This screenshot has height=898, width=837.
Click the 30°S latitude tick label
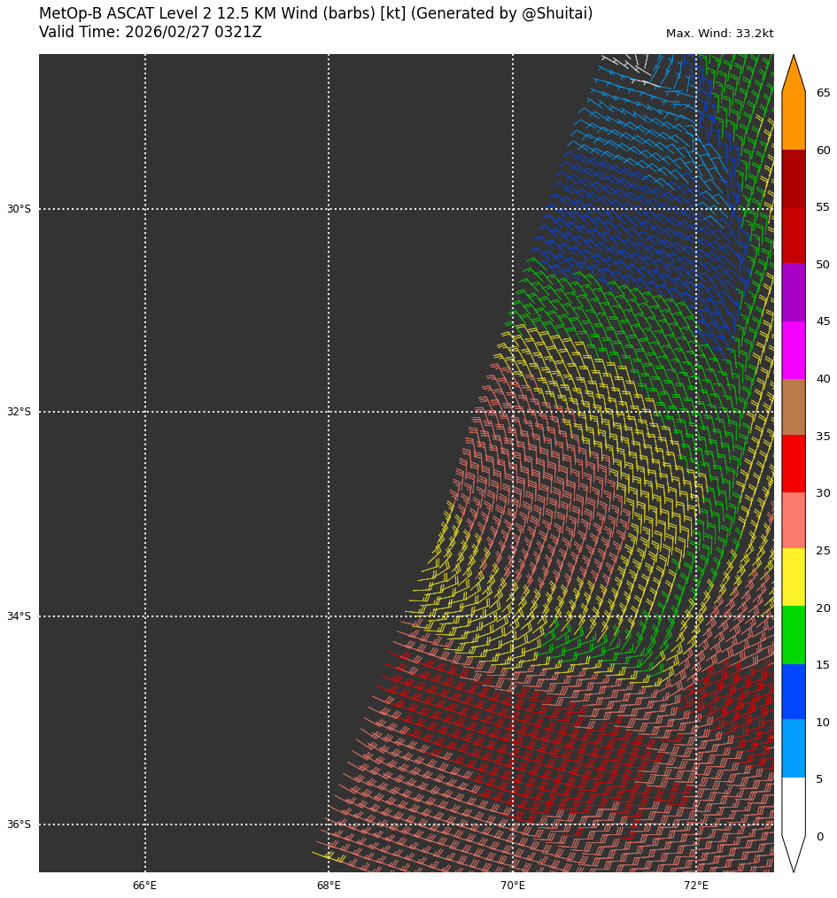click(19, 209)
